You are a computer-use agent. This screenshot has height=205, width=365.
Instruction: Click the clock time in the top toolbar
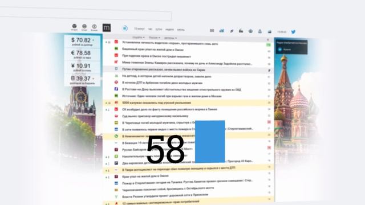point(282,32)
